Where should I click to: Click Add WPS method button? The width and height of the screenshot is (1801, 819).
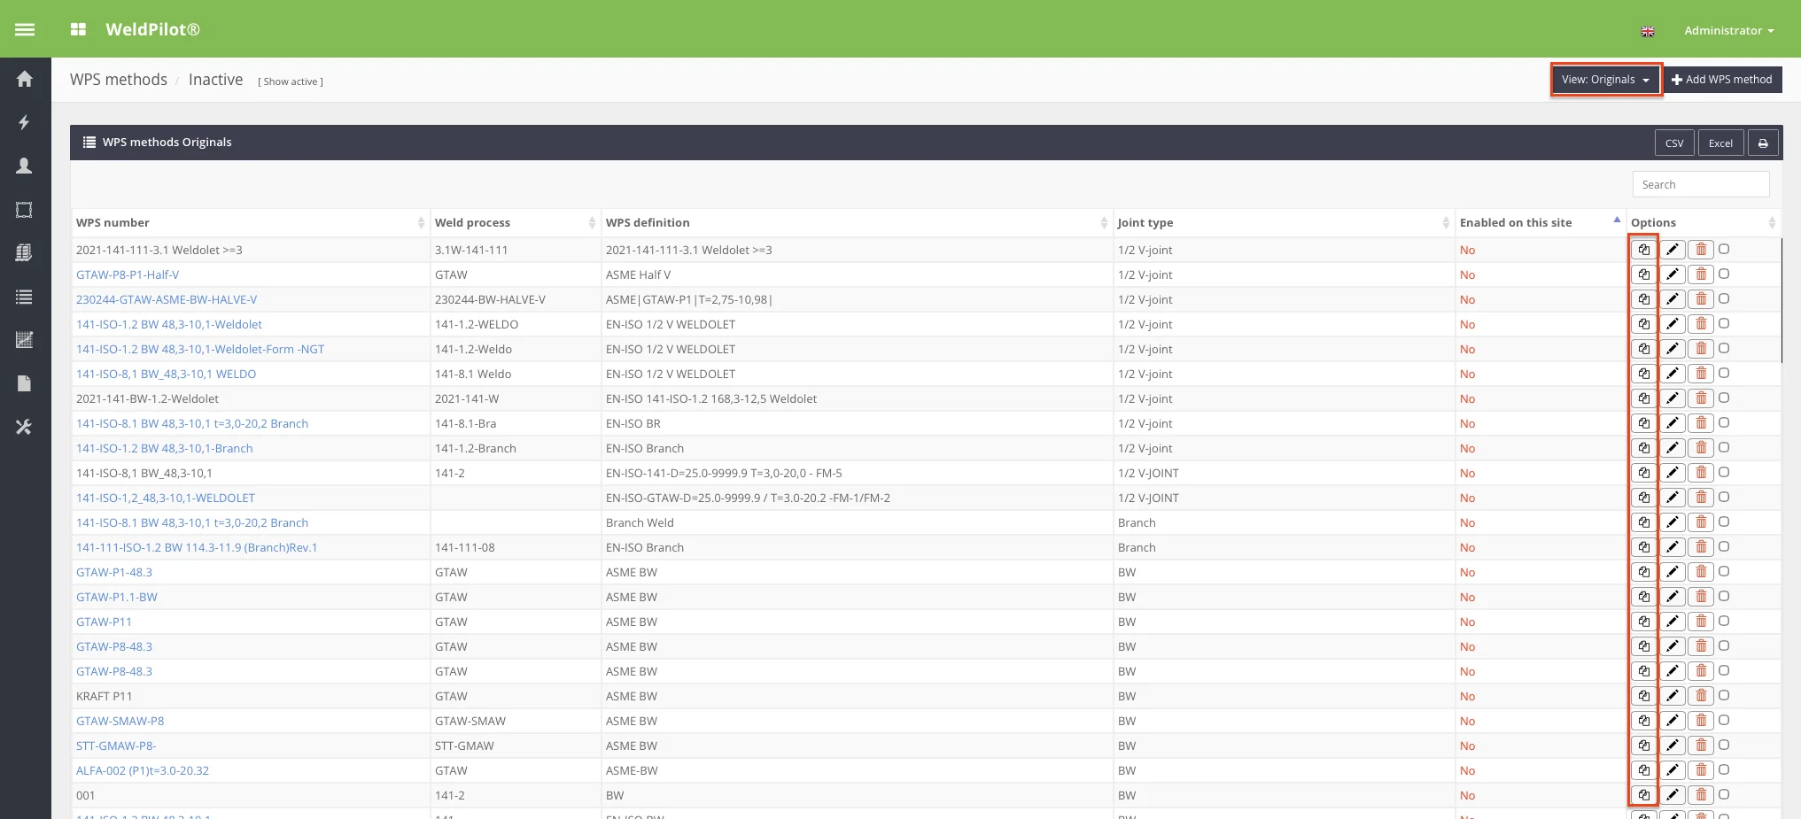(1722, 80)
